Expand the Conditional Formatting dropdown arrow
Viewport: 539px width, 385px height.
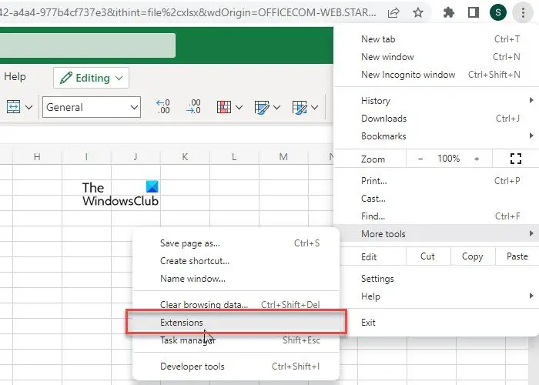239,108
